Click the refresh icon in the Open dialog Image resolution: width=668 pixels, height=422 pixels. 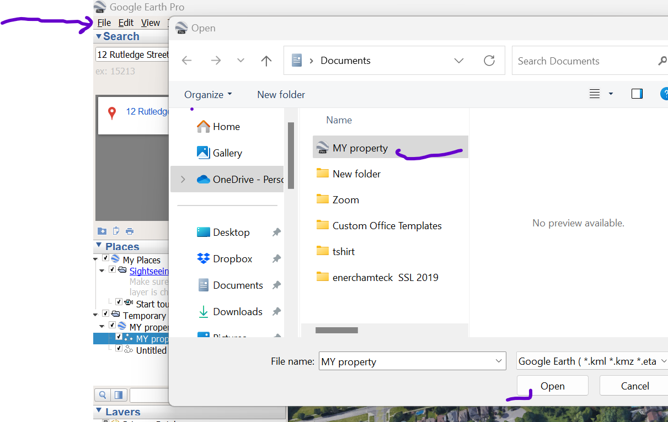click(489, 61)
